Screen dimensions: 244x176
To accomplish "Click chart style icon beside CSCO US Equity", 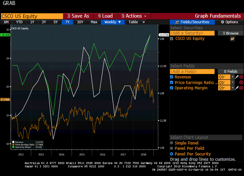I will 232,39.
